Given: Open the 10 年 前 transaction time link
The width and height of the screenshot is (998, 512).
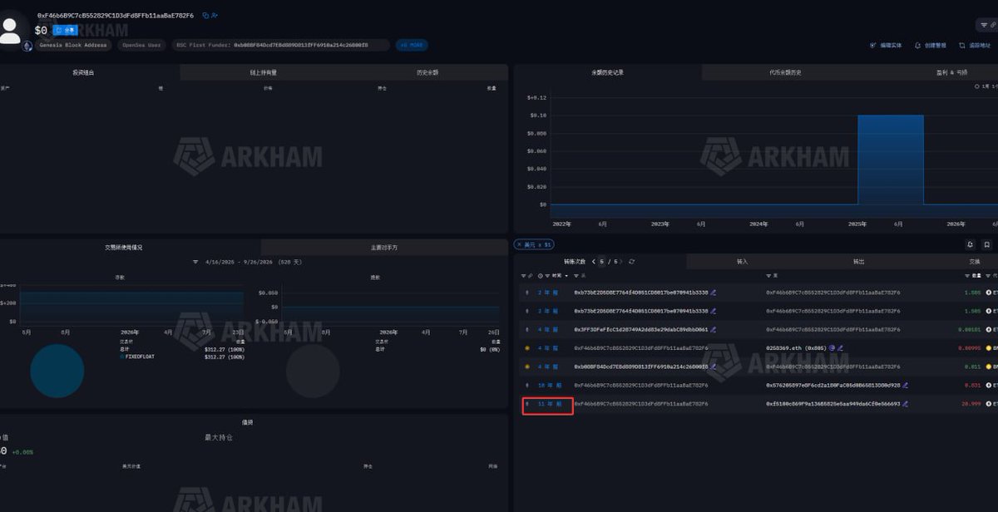Looking at the screenshot, I should pos(549,385).
